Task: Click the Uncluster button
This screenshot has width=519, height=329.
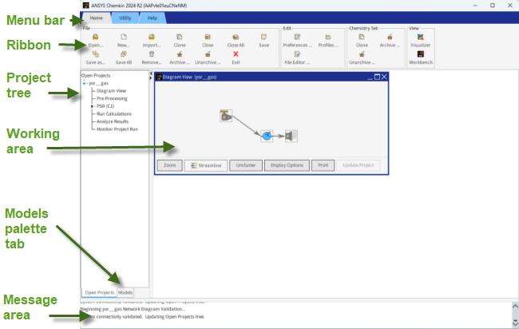Action: coord(246,165)
